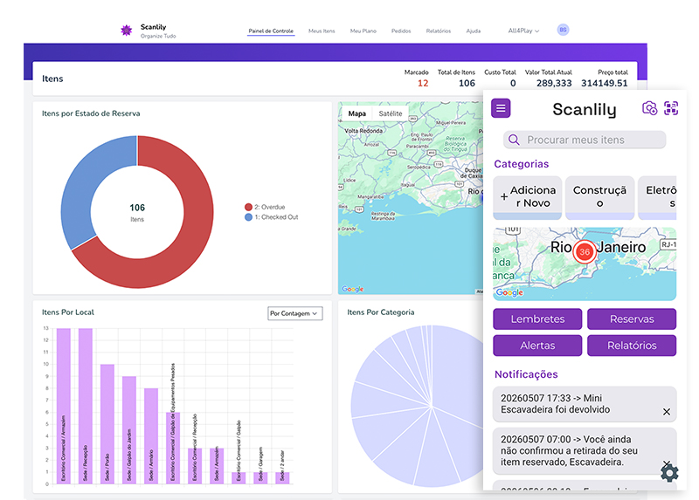Image resolution: width=699 pixels, height=500 pixels.
Task: Open the Ajuda menu
Action: pyautogui.click(x=474, y=31)
